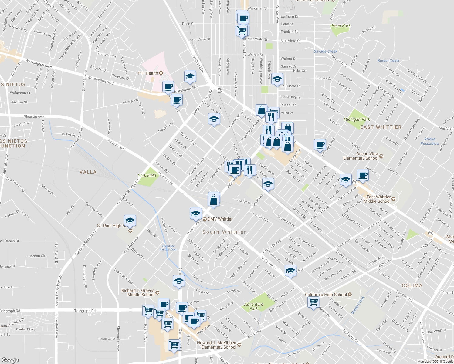The width and height of the screenshot is (454, 364).
Task: Click the grocery cart marker near Penn St
Action: (x=242, y=30)
